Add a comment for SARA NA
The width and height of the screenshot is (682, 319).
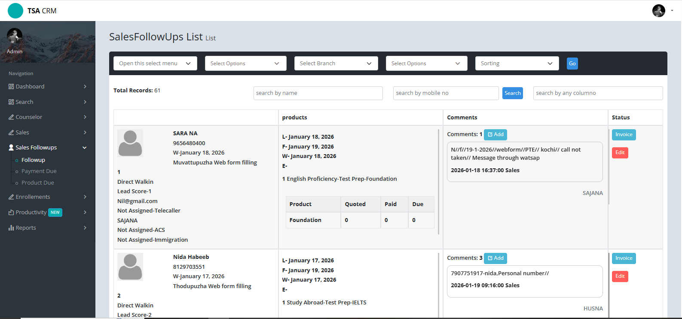[495, 135]
